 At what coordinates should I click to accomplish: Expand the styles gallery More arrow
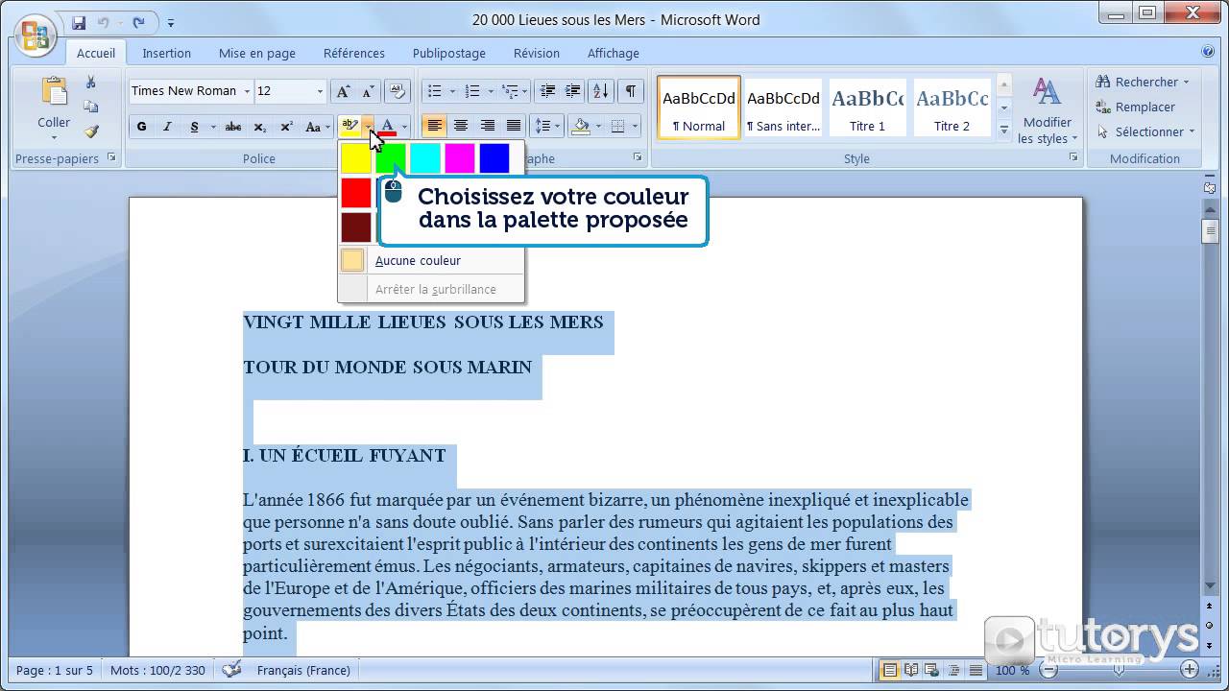[1004, 129]
